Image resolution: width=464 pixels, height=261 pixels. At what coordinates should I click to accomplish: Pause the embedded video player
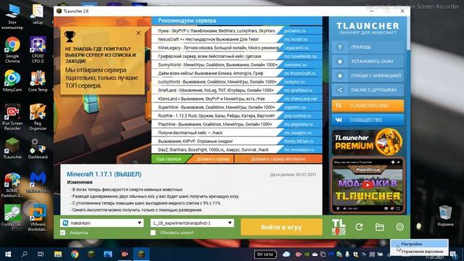(338, 209)
